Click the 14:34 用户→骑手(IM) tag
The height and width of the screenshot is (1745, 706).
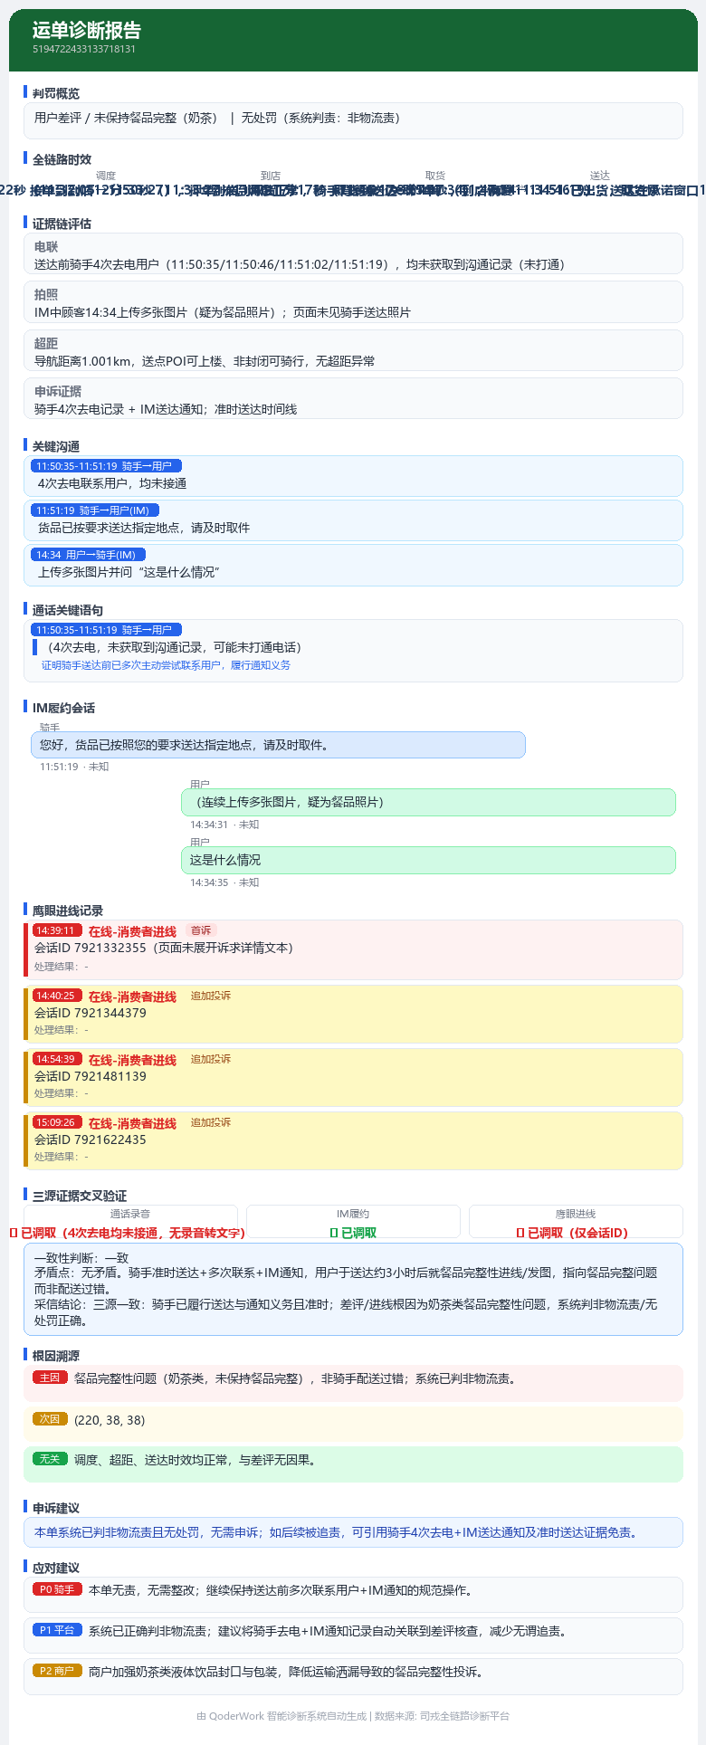tap(88, 555)
